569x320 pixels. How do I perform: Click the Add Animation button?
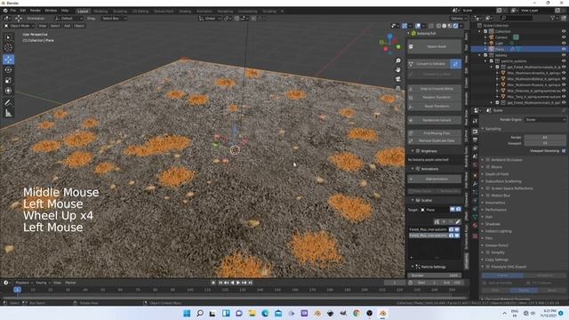tap(435, 180)
